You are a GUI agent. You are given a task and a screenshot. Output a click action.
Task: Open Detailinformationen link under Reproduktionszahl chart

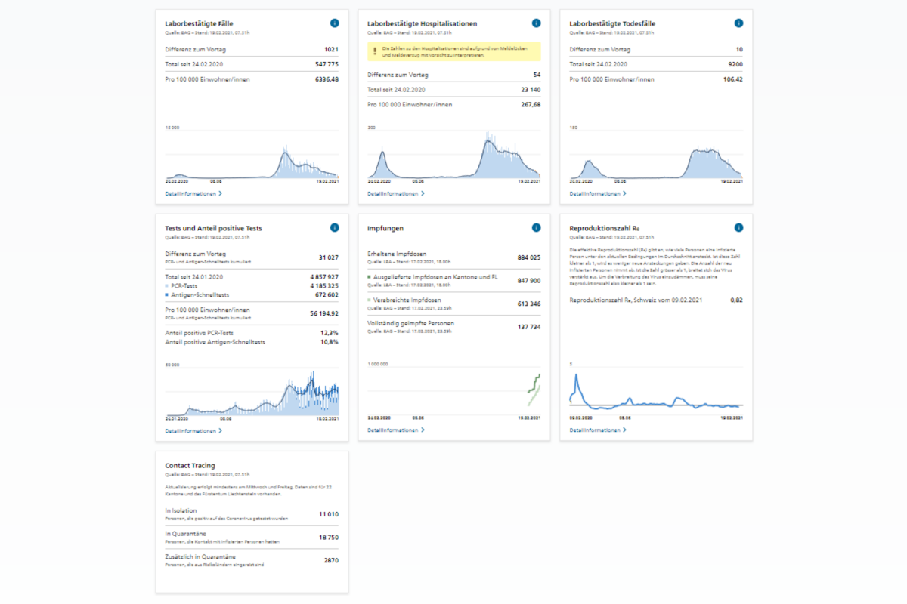point(599,430)
